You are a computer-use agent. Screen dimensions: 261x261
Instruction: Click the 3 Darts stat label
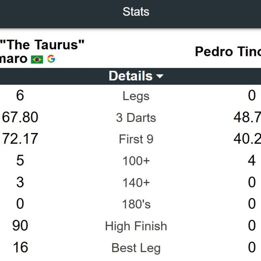[x=136, y=118]
